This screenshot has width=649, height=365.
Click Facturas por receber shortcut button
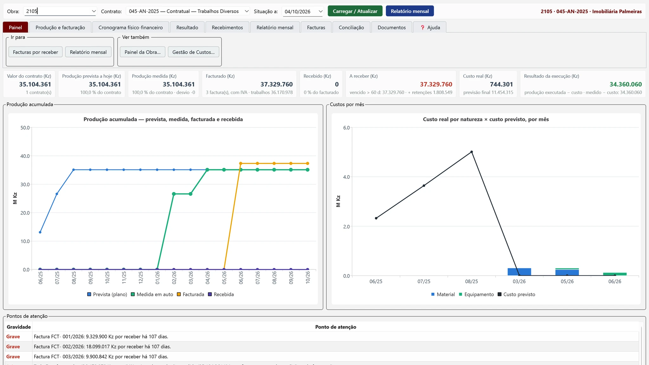click(x=35, y=52)
